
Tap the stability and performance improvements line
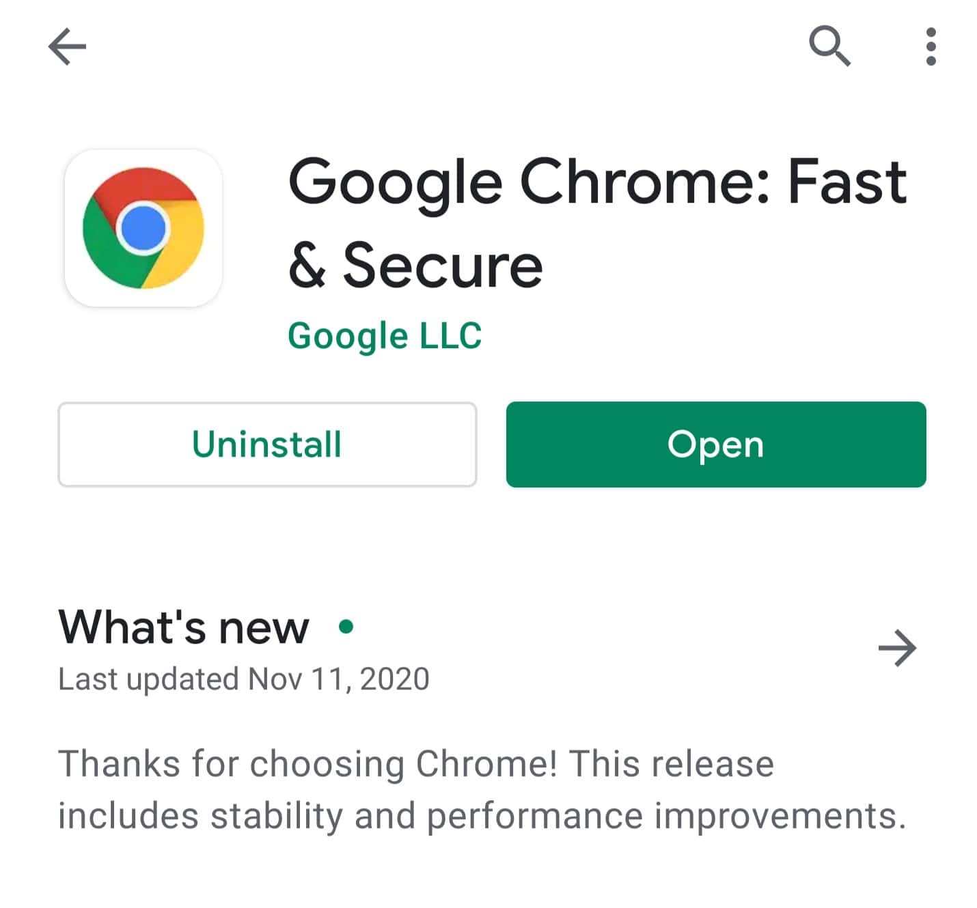pyautogui.click(x=482, y=816)
